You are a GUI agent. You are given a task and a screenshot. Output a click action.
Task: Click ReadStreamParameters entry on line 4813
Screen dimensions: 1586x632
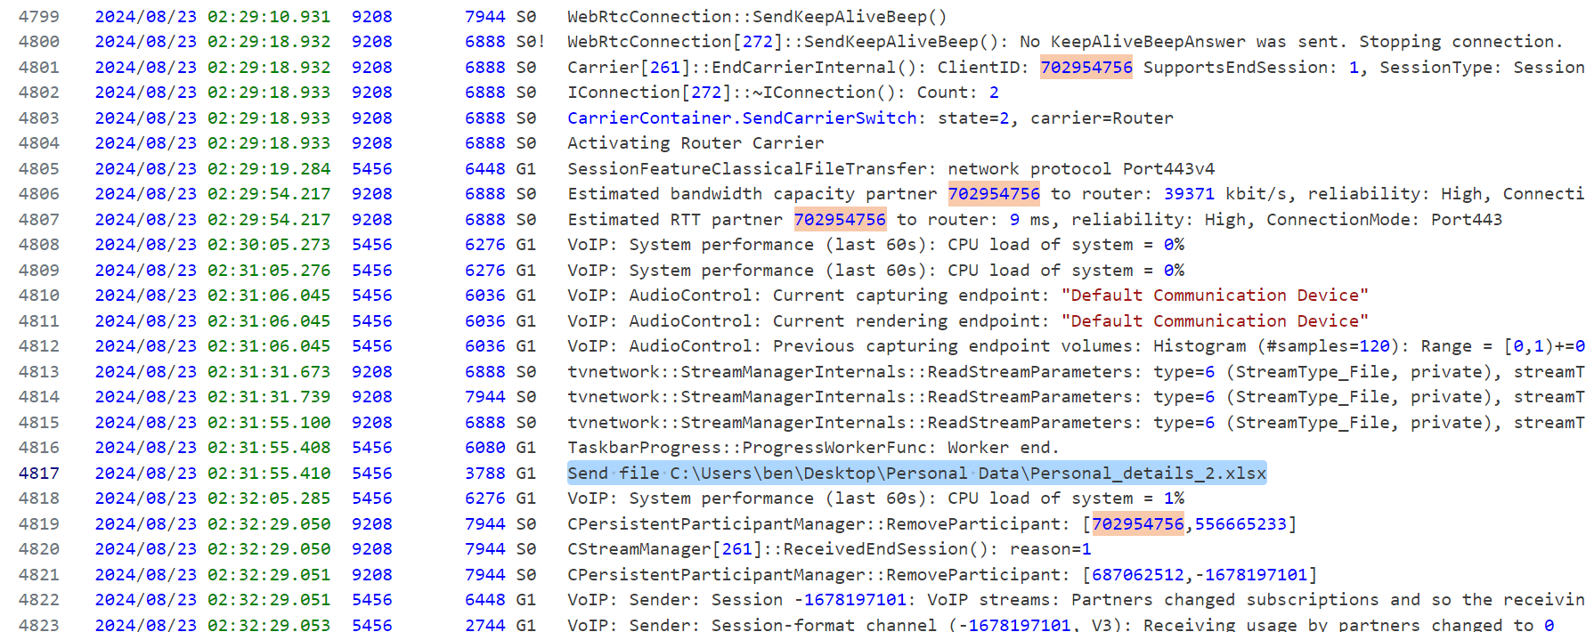tap(1076, 372)
